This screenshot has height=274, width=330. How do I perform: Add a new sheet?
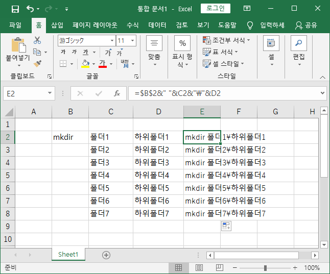click(x=106, y=255)
